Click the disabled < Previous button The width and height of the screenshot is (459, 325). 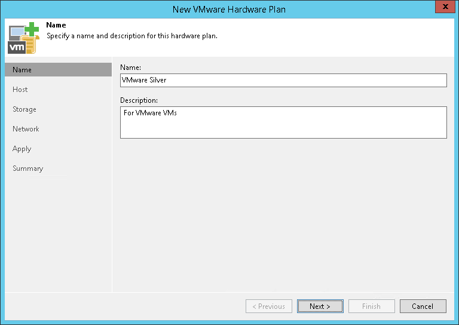269,306
